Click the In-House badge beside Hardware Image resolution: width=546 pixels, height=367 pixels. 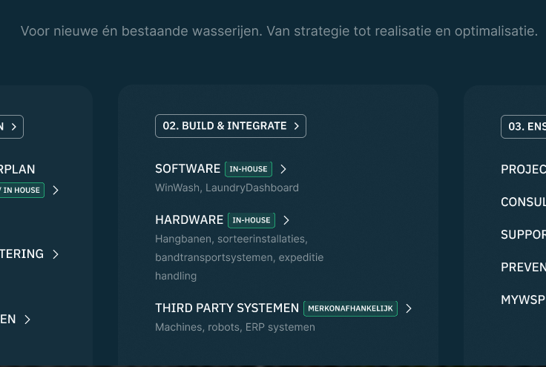tap(251, 220)
